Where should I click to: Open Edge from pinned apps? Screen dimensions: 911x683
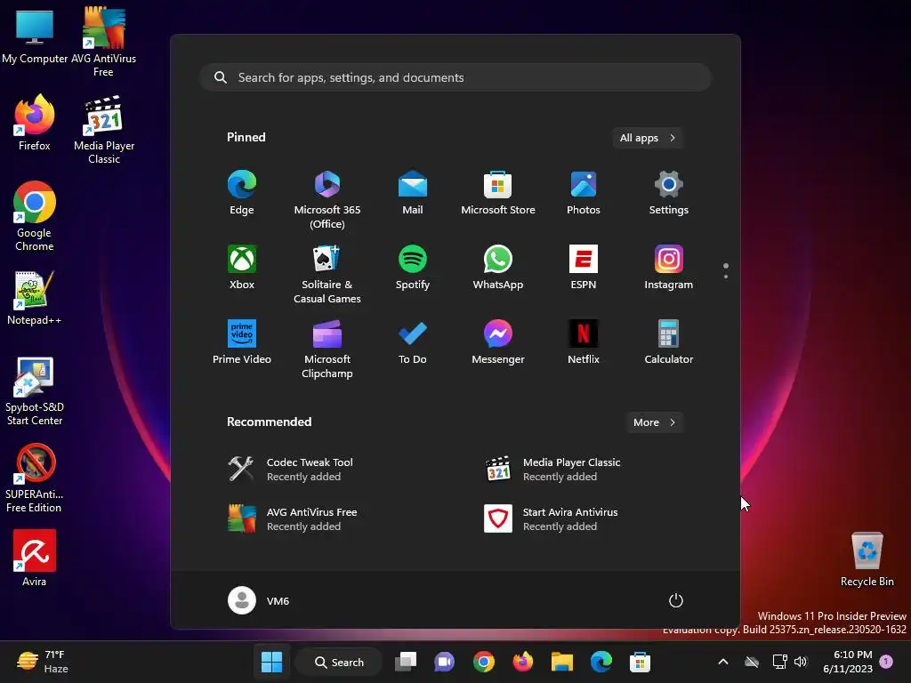tap(242, 193)
